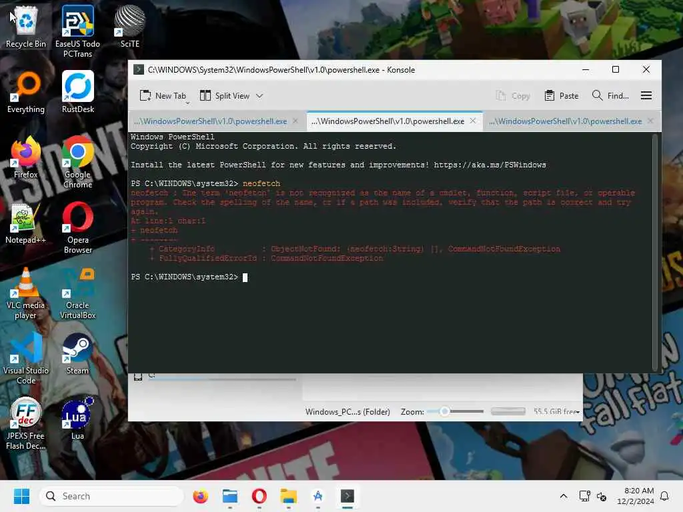Select the Google Chrome desktop shortcut
683x512 pixels.
[78, 162]
